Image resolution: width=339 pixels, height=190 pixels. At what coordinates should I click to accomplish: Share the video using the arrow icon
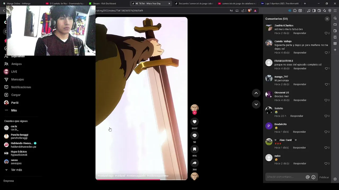tap(194, 163)
